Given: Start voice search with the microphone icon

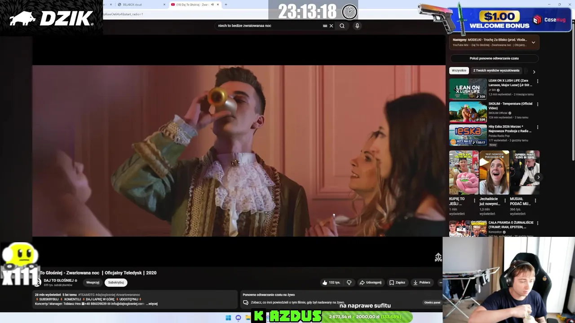Looking at the screenshot, I should [357, 26].
